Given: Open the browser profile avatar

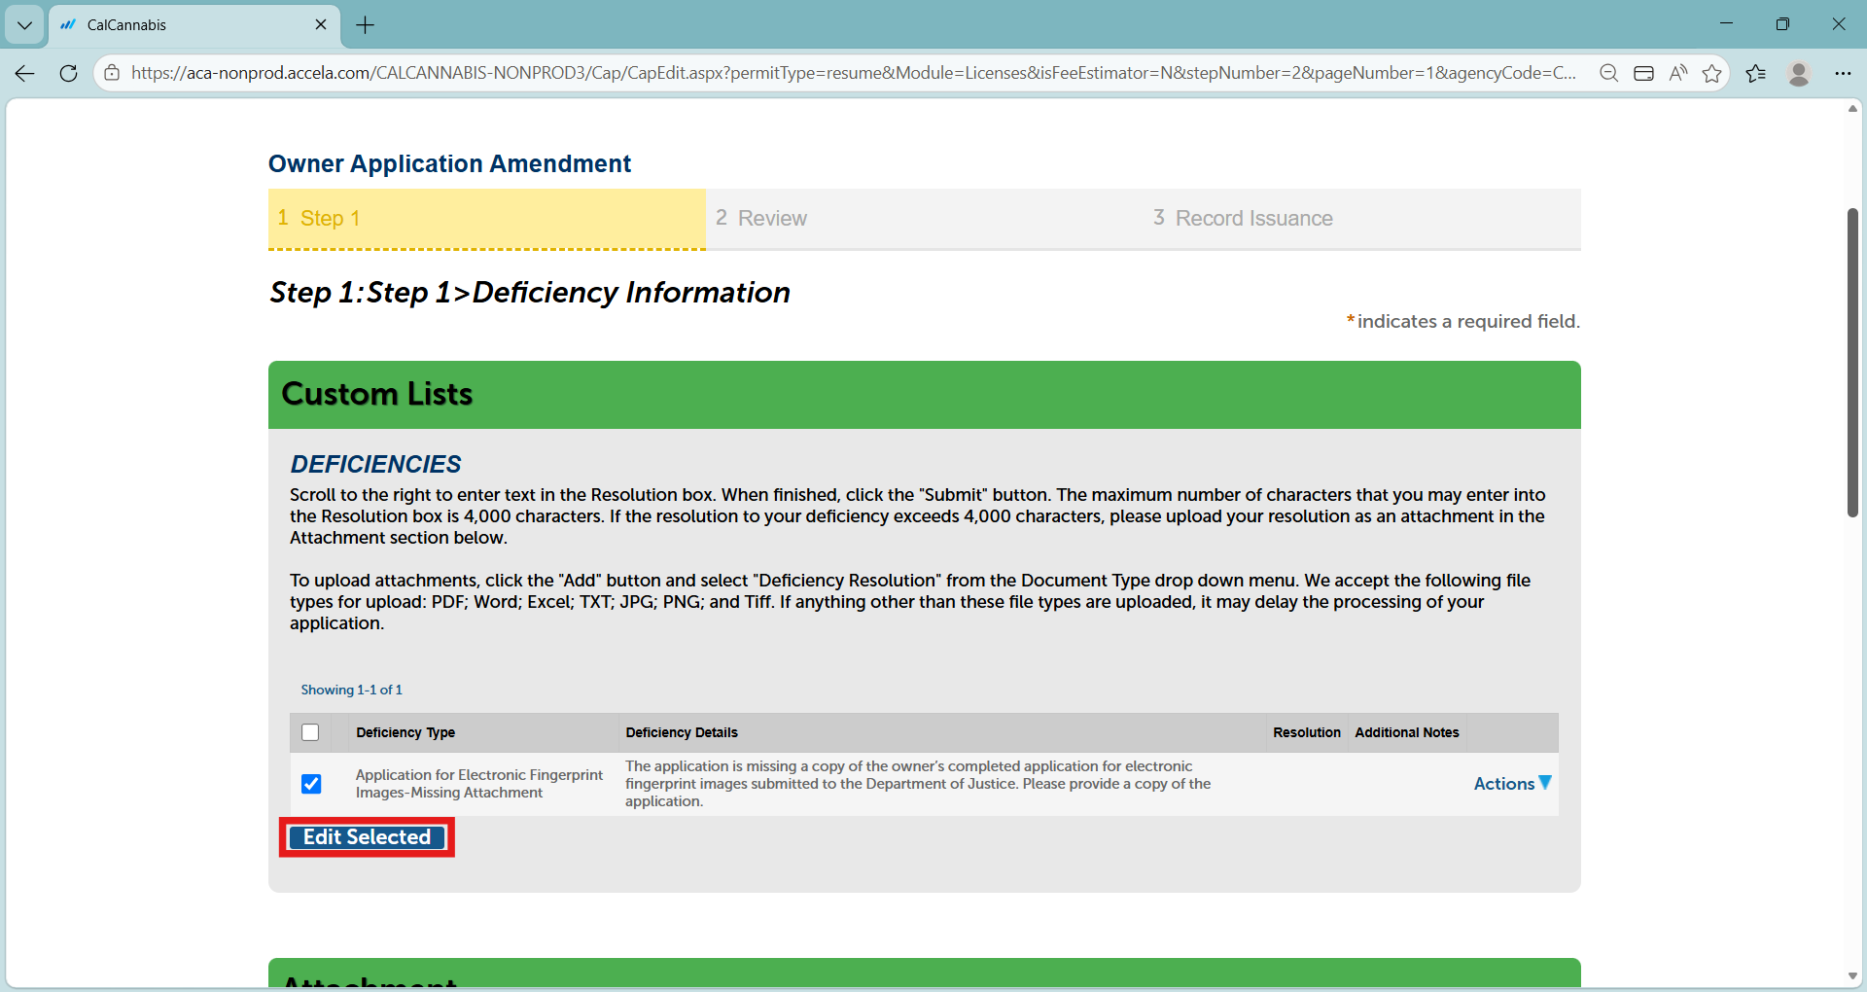Looking at the screenshot, I should (1799, 73).
